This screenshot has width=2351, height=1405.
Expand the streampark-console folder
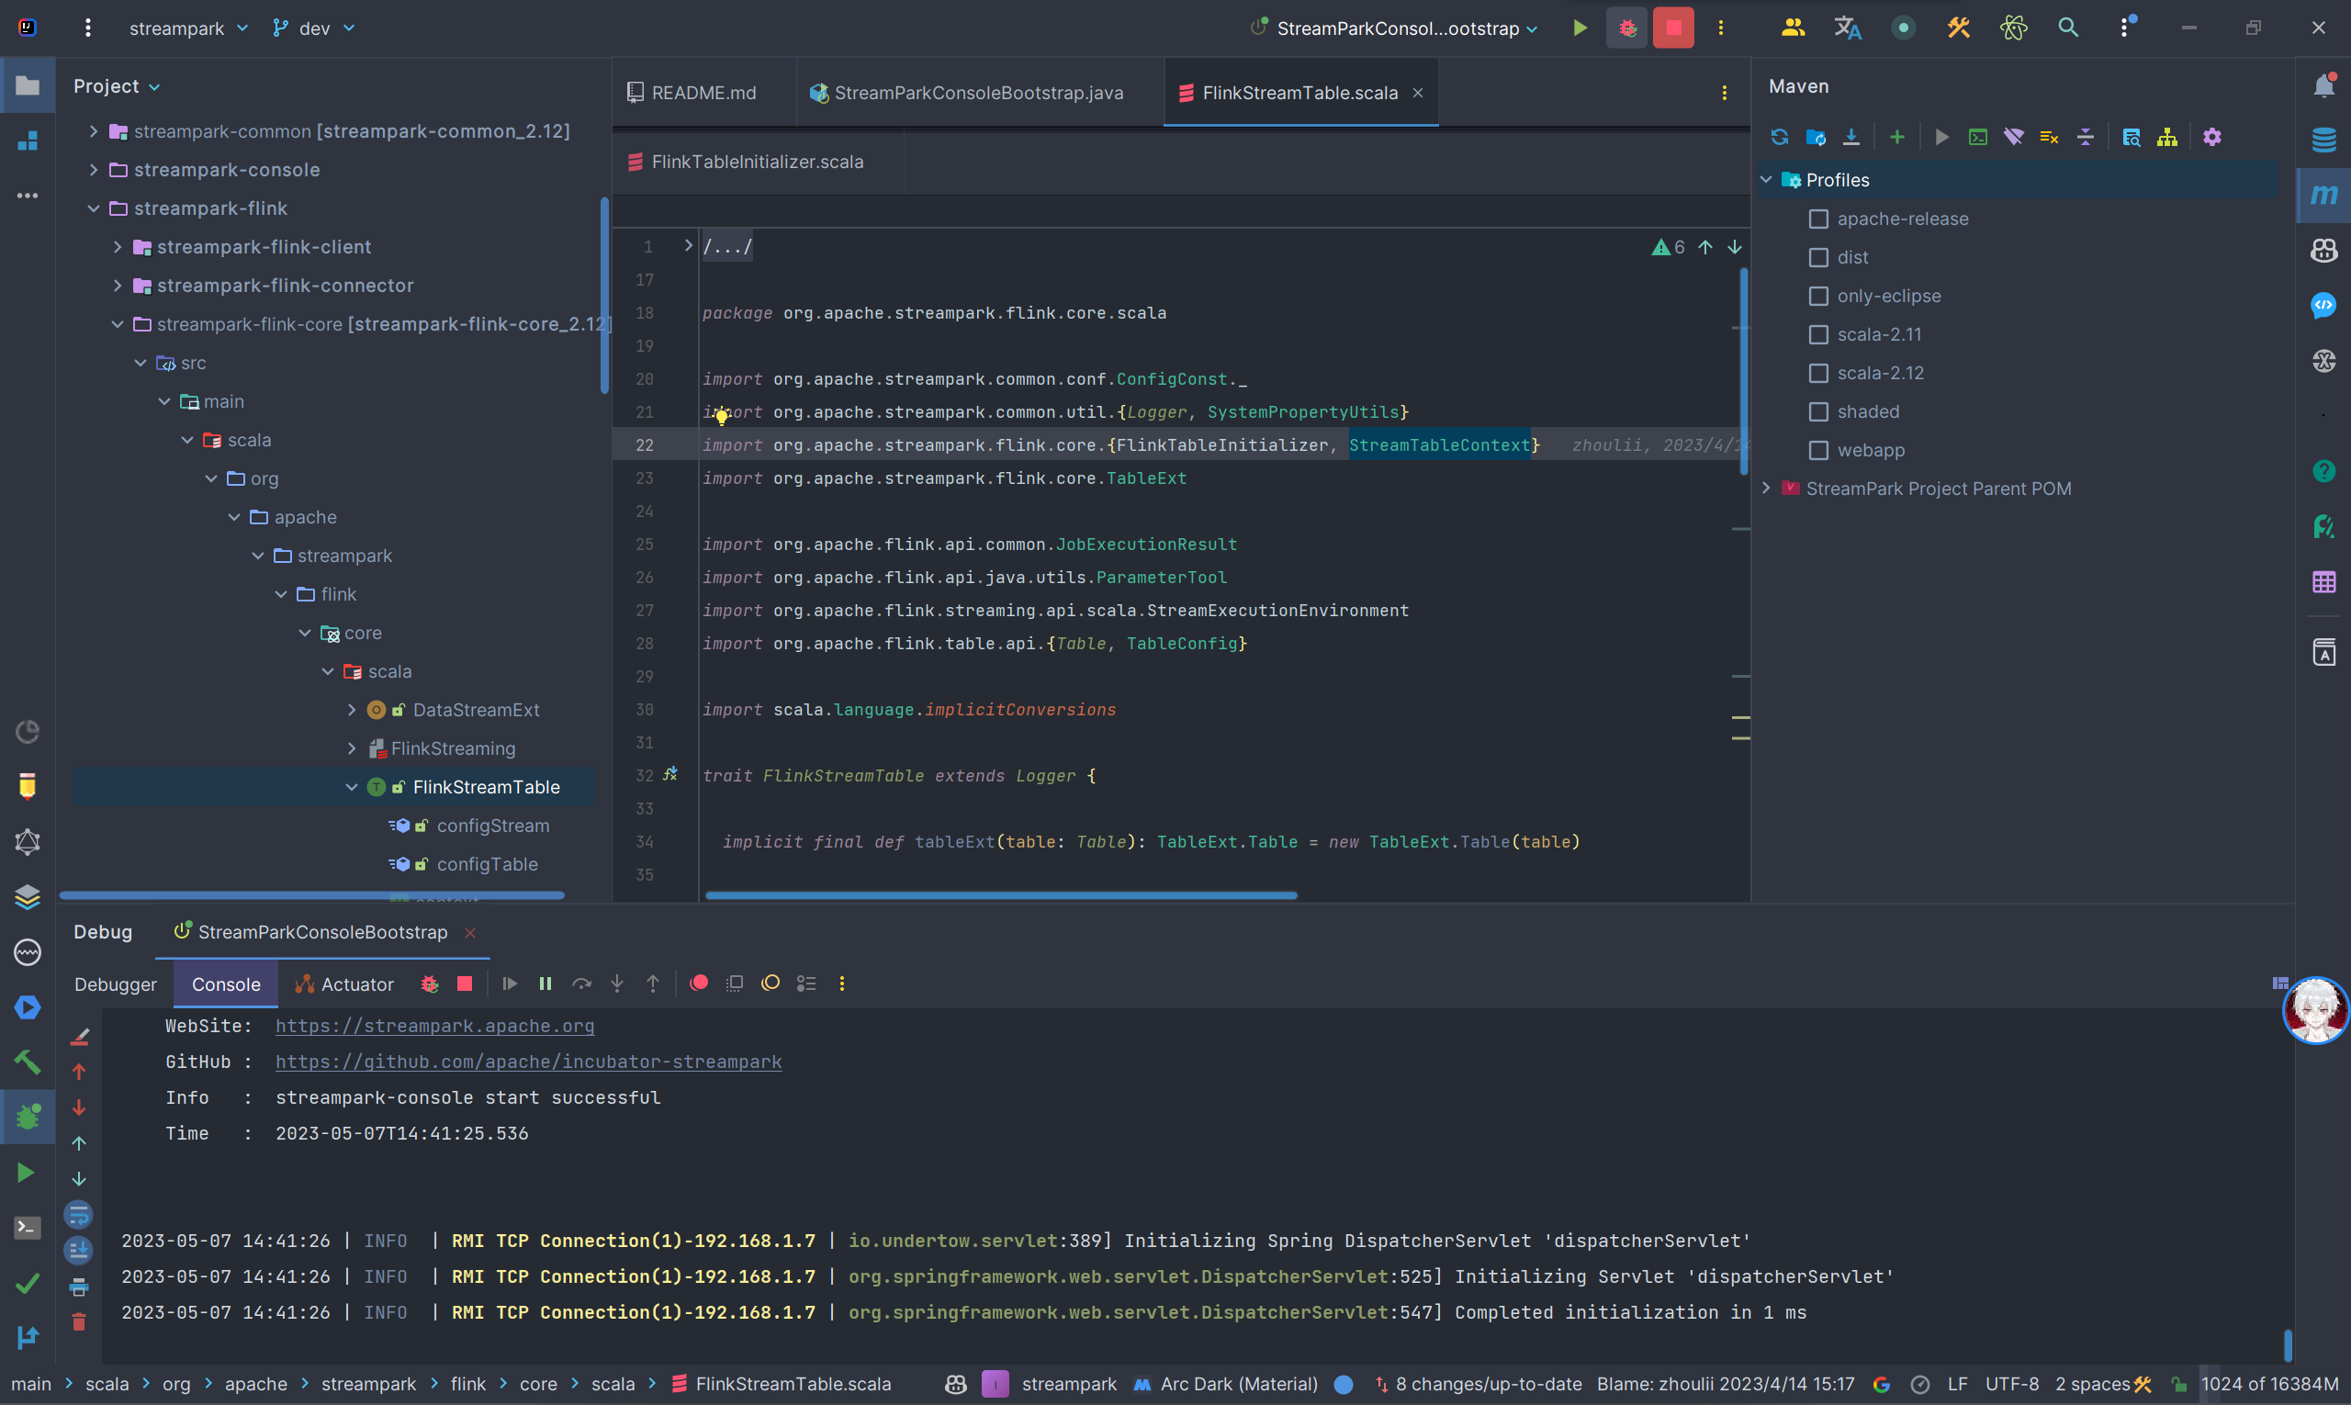[94, 170]
